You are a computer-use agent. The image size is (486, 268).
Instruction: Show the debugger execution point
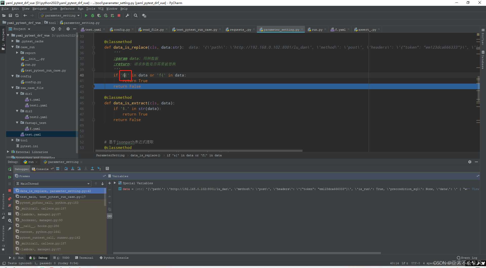(x=58, y=169)
